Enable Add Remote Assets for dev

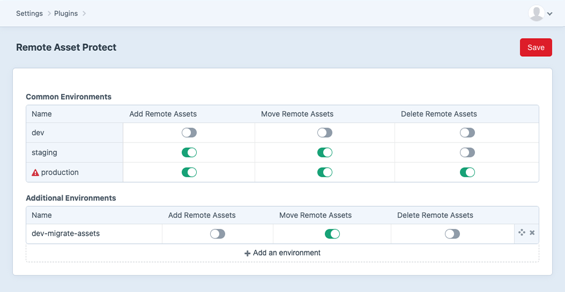189,133
